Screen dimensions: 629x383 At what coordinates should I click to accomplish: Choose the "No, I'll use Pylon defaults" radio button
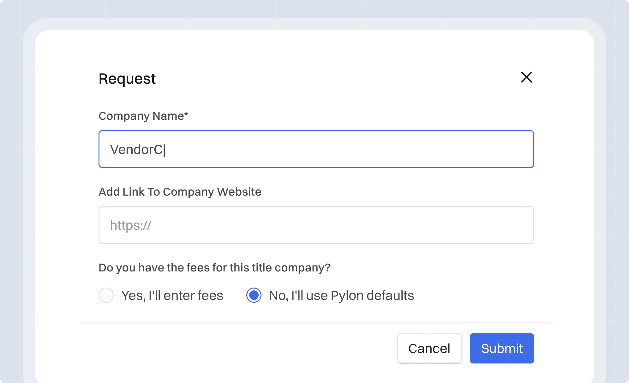pyautogui.click(x=254, y=295)
